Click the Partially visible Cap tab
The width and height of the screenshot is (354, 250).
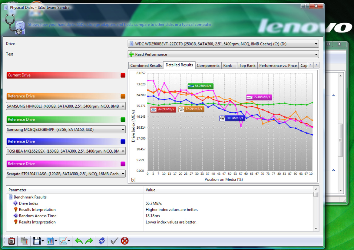tap(304, 66)
